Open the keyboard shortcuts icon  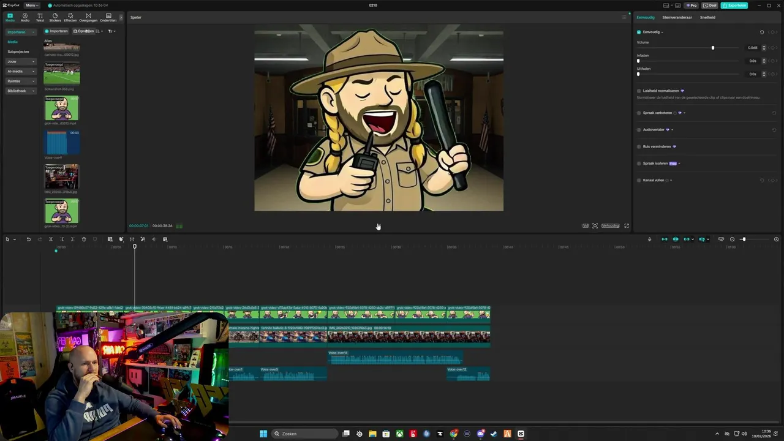point(677,6)
